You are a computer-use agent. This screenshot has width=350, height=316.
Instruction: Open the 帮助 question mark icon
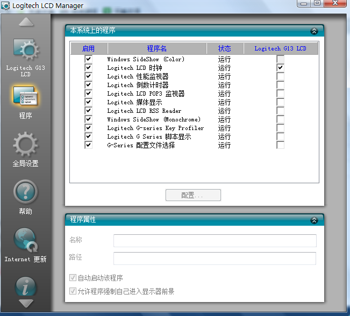25,192
